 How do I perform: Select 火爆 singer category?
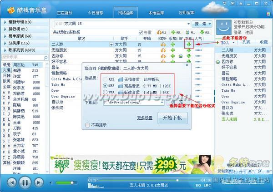pos(7,70)
